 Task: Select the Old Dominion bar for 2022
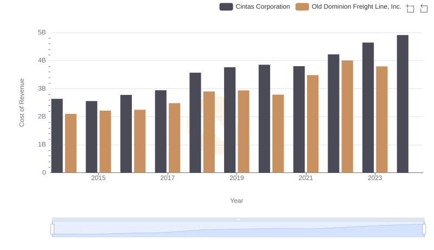click(x=347, y=117)
